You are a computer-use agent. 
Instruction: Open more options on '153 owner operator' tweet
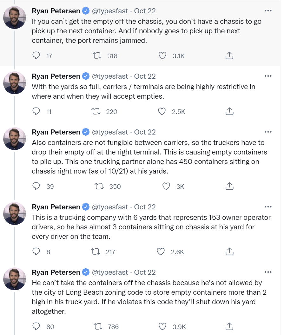click(x=268, y=207)
